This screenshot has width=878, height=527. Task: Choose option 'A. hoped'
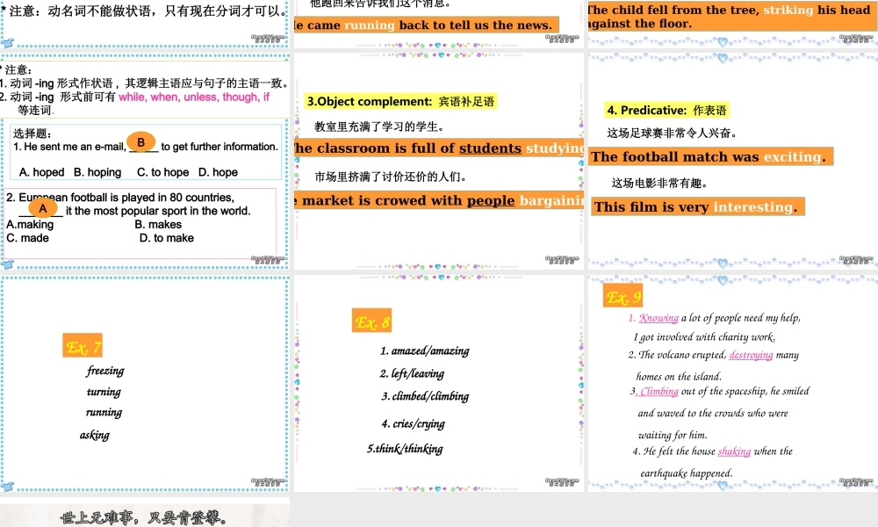41,172
